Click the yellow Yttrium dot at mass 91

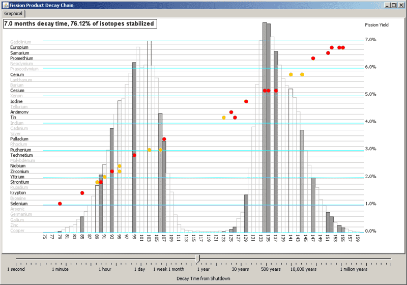pyautogui.click(x=105, y=177)
